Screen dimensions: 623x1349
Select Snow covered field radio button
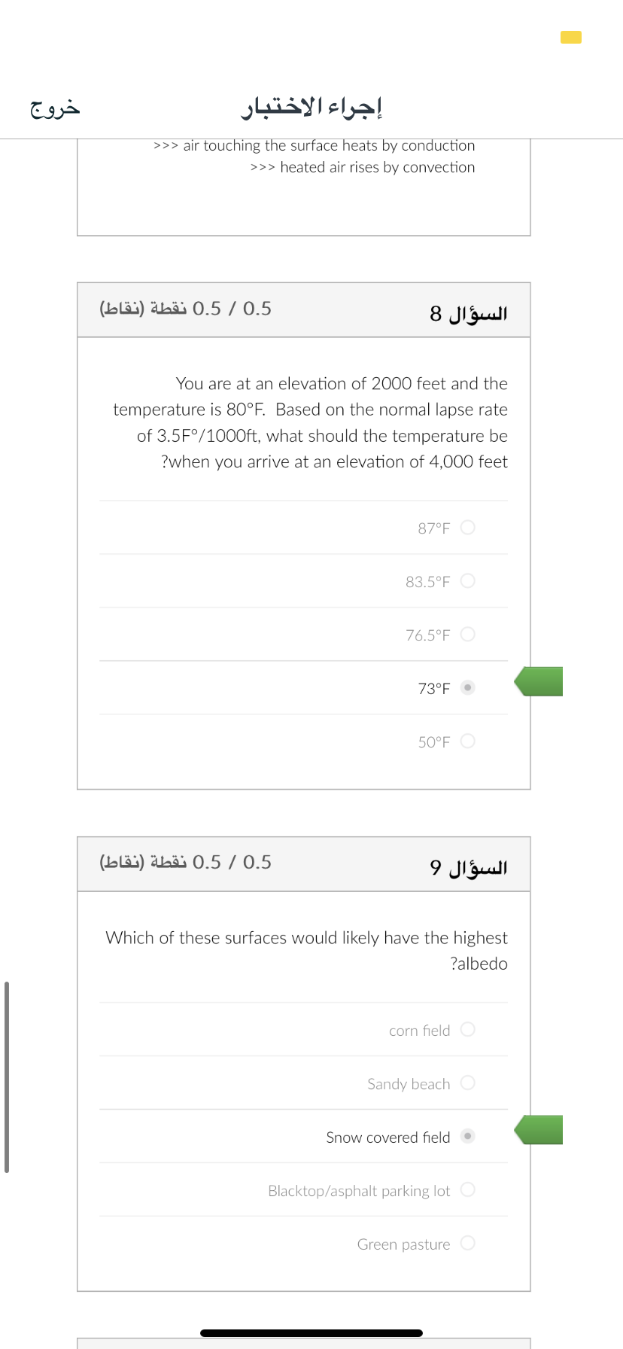coord(467,1136)
